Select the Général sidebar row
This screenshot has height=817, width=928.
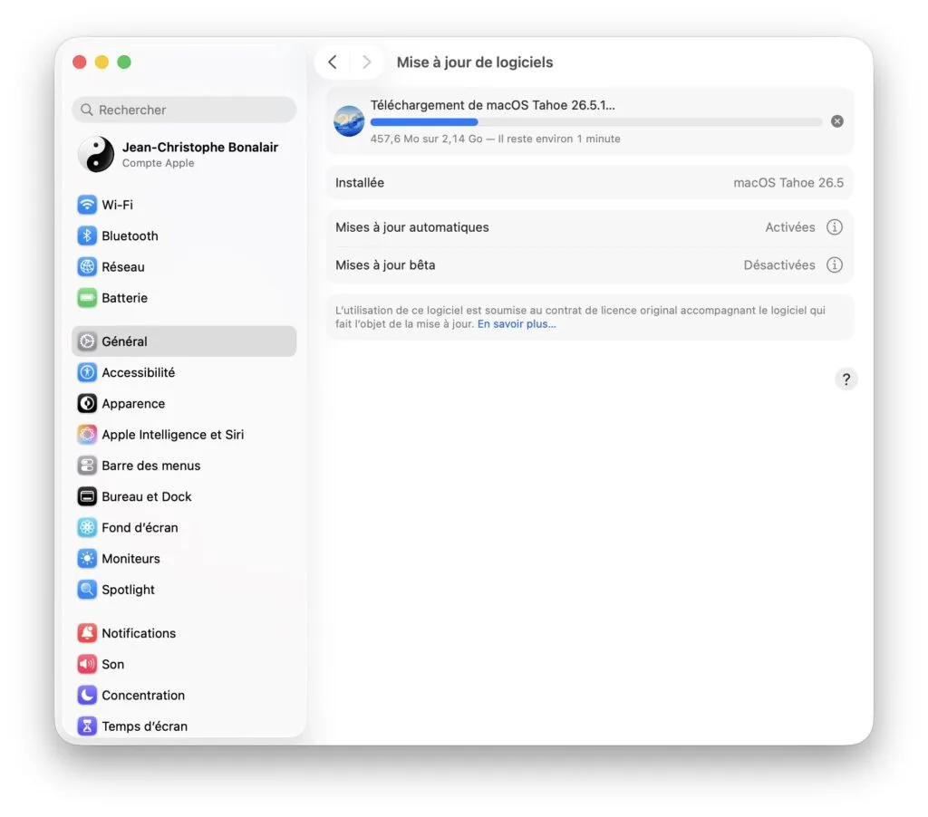184,341
